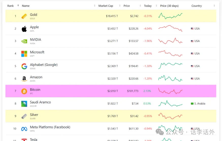This screenshot has width=222, height=141.
Task: Open the Bitcoin asset link
Action: pyautogui.click(x=35, y=90)
